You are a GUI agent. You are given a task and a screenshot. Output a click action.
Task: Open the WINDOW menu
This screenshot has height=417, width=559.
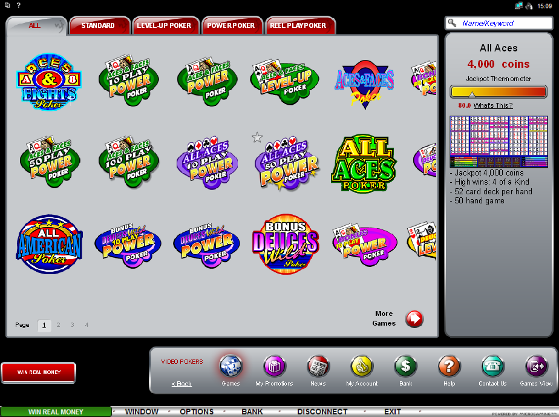tap(142, 412)
